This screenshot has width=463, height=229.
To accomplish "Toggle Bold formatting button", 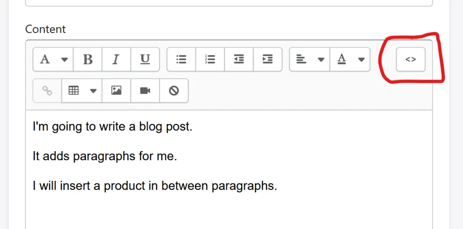I will tap(88, 59).
